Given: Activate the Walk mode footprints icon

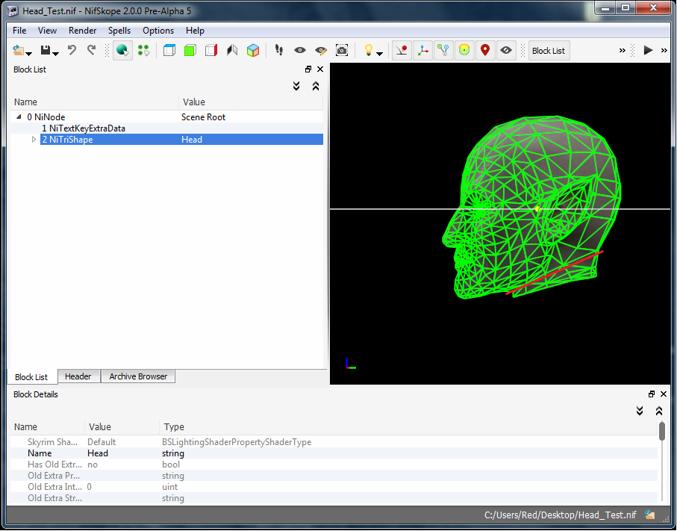Looking at the screenshot, I should coord(279,51).
